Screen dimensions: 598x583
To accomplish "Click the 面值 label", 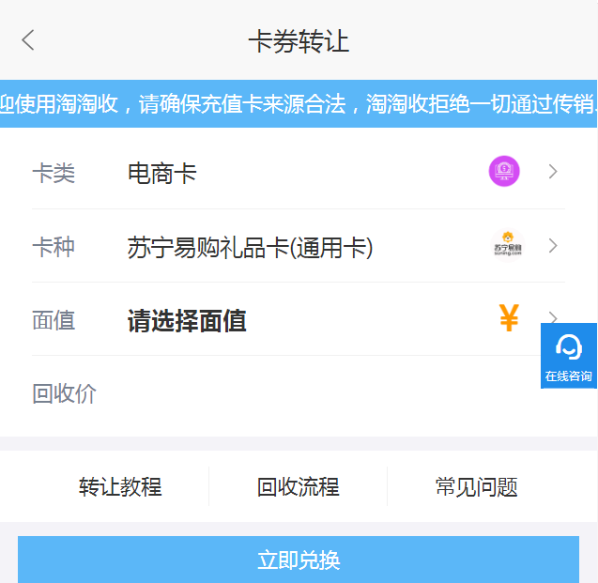I will [54, 321].
